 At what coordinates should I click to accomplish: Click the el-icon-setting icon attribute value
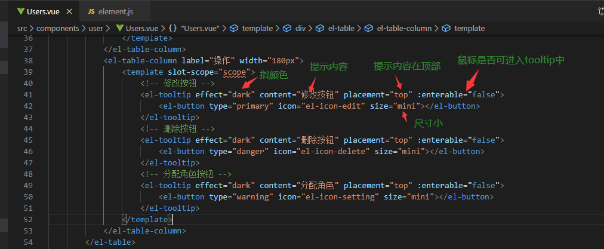[x=340, y=196]
